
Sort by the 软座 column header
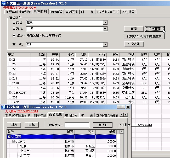(x=155, y=55)
